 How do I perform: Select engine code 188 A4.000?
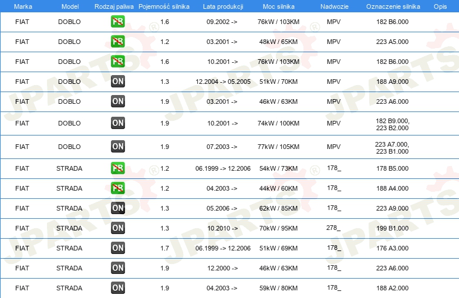[392, 188]
